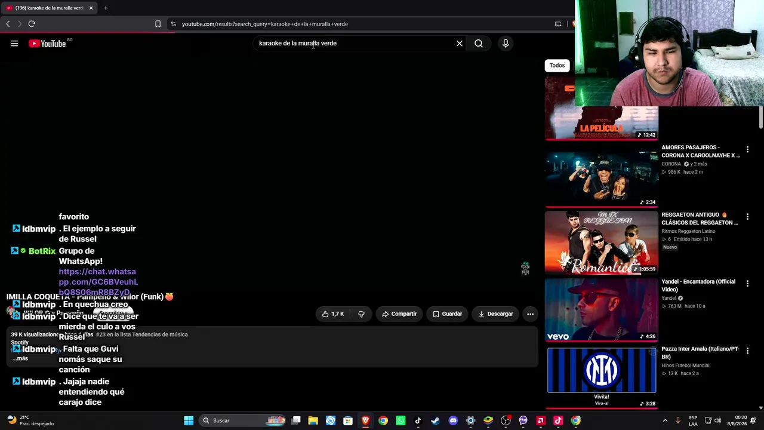
Task: Dislike the current video
Action: click(361, 314)
